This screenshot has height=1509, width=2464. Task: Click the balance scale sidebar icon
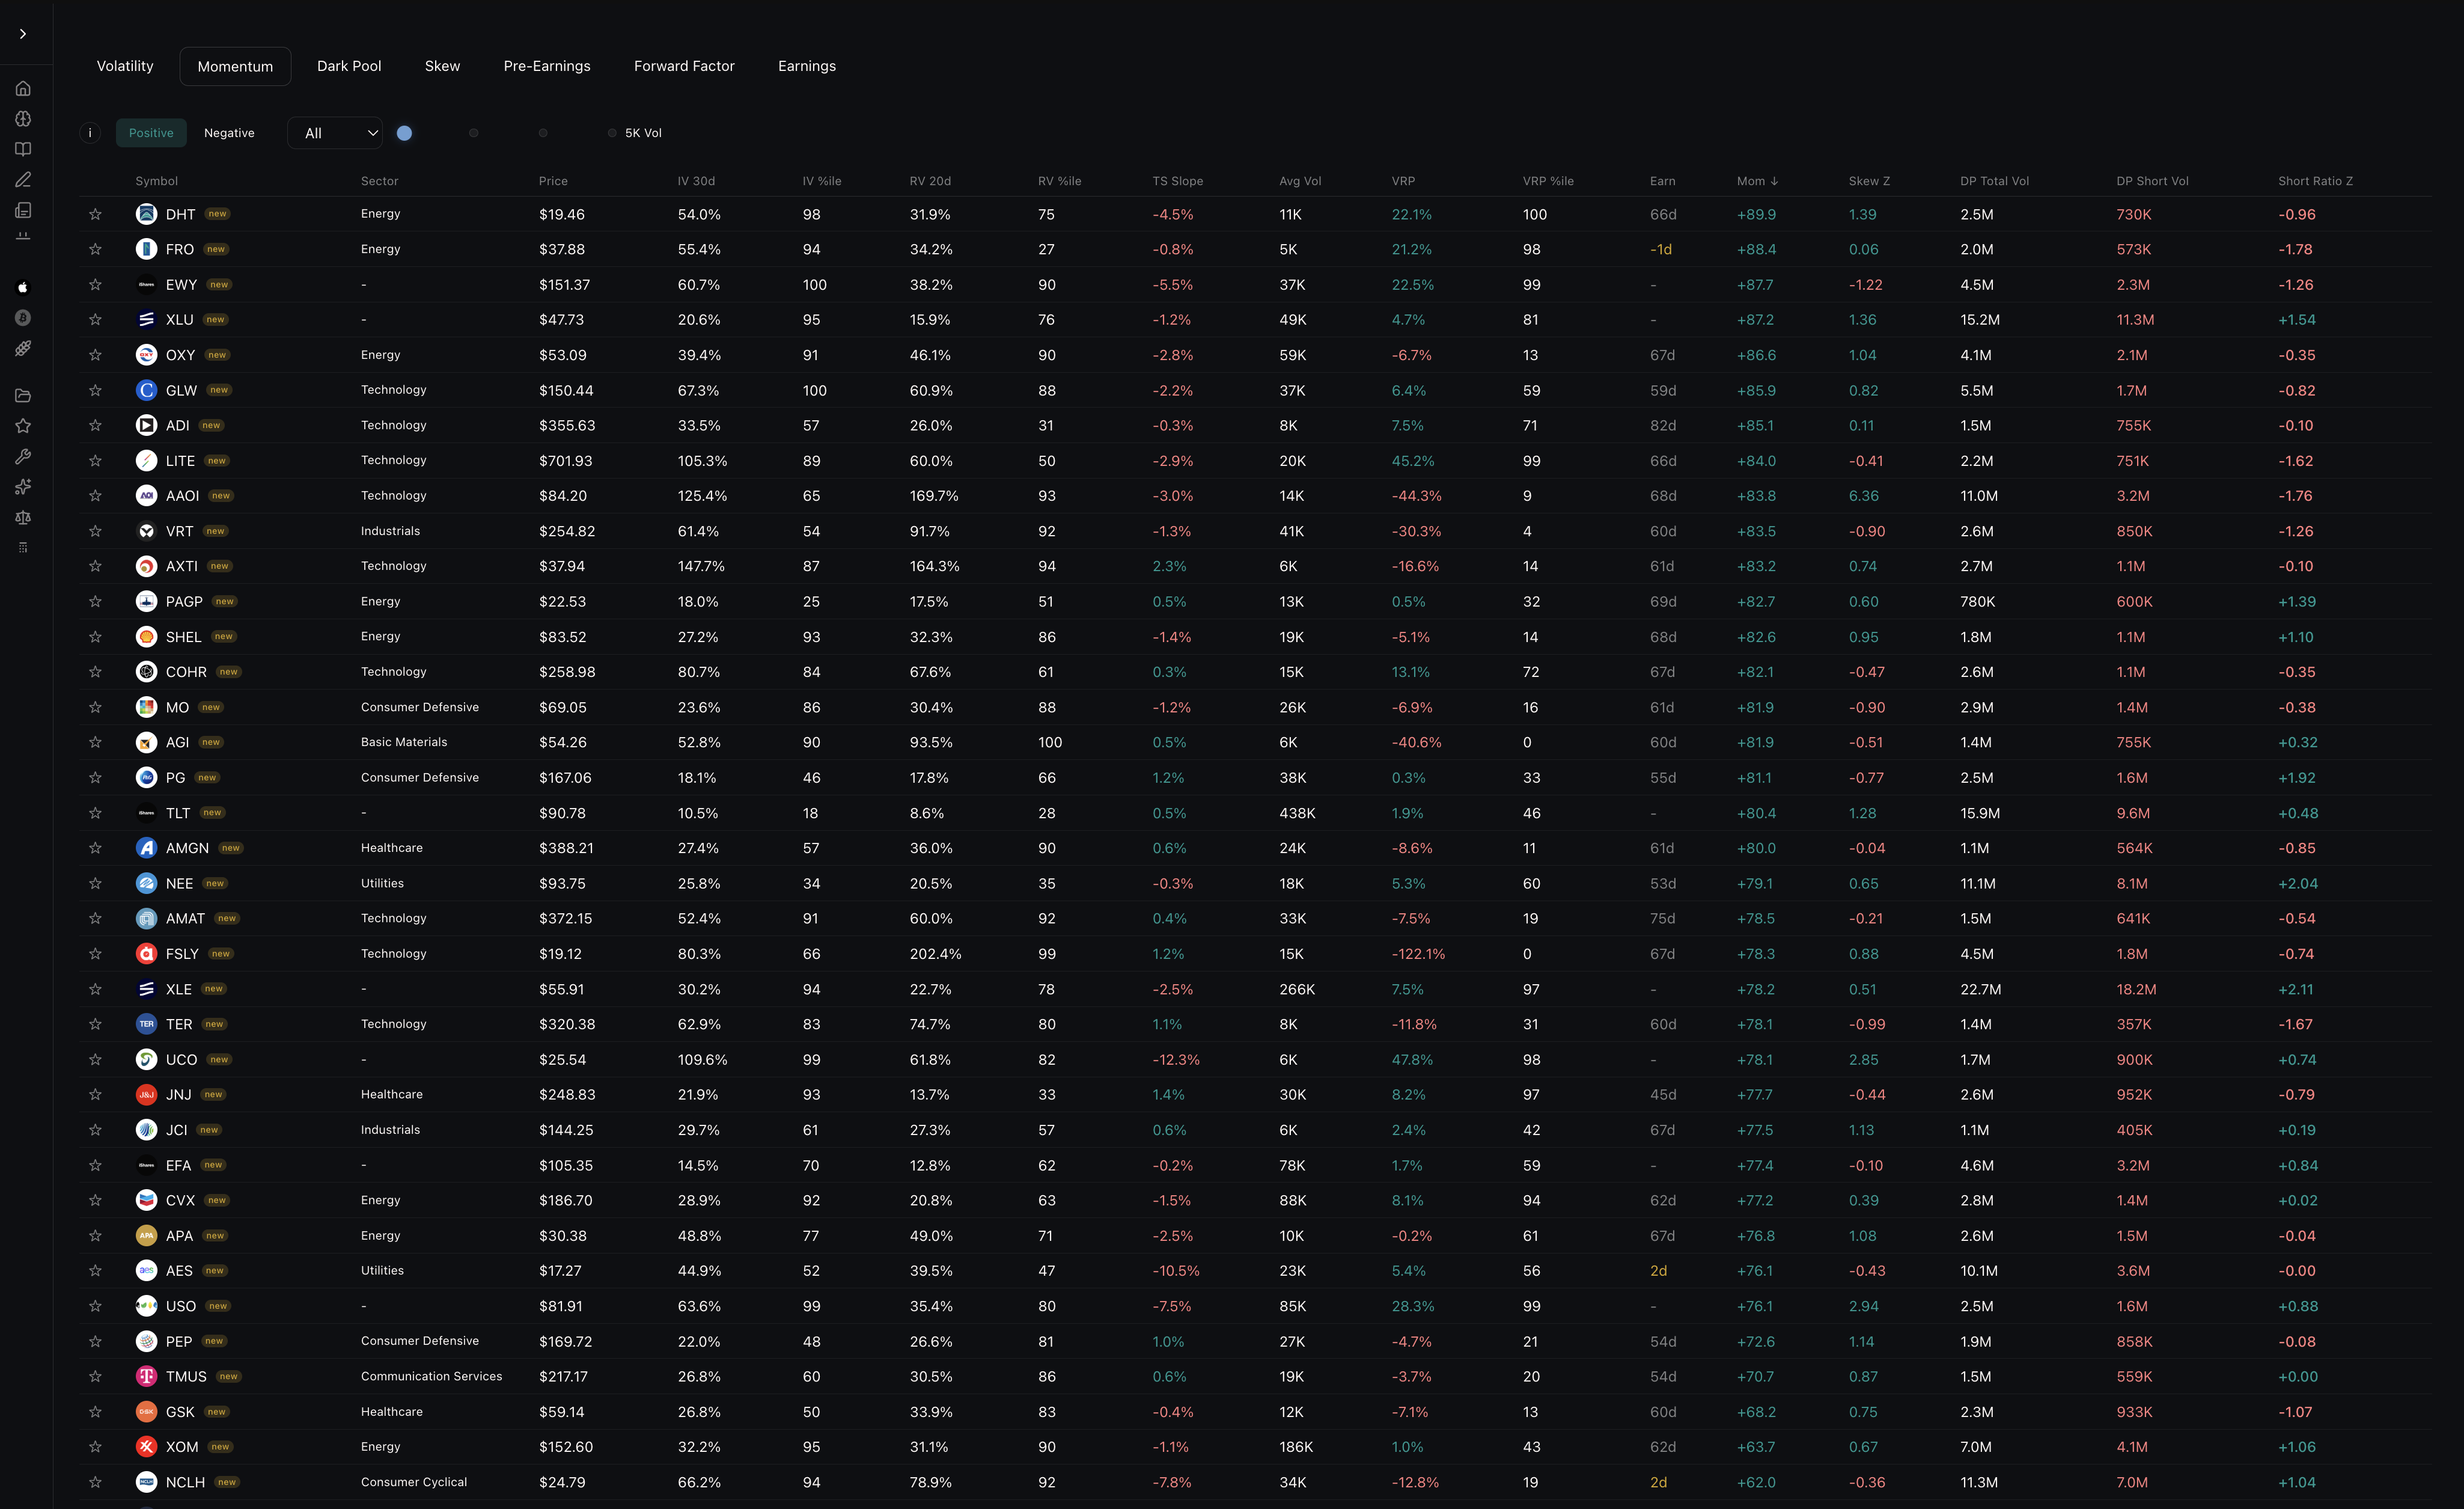pyautogui.click(x=23, y=518)
